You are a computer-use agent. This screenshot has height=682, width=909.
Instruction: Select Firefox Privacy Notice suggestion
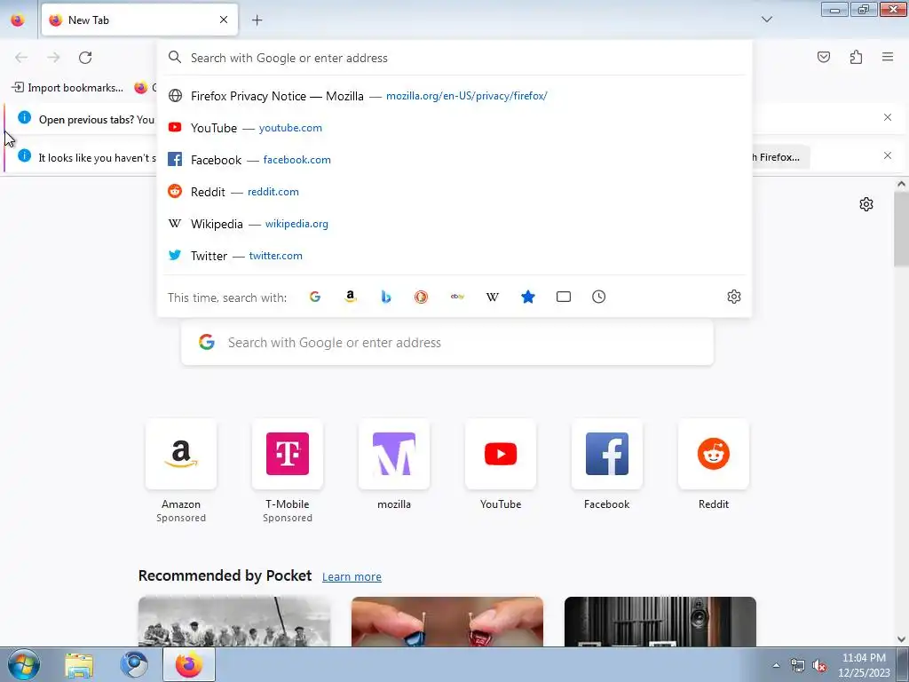click(x=454, y=96)
